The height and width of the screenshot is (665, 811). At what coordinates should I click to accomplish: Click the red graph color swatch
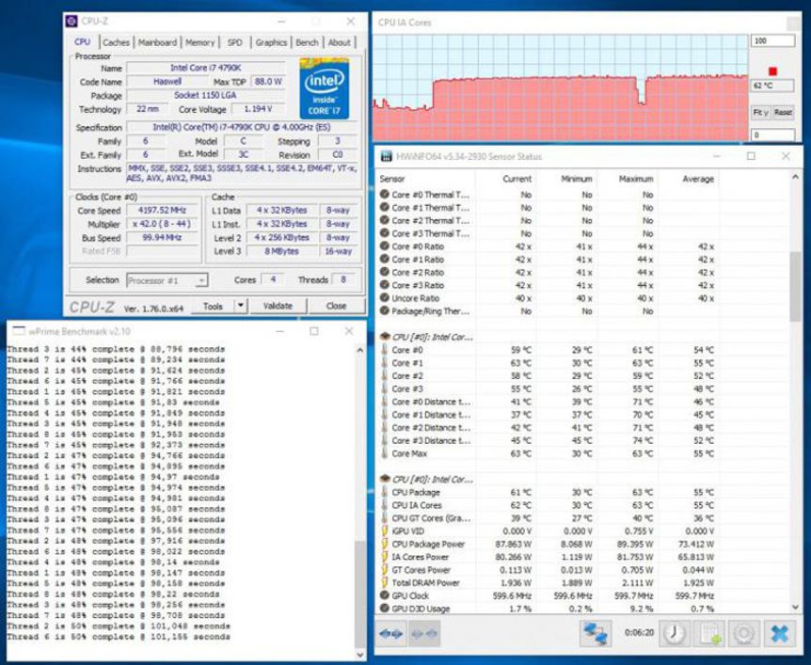(772, 71)
